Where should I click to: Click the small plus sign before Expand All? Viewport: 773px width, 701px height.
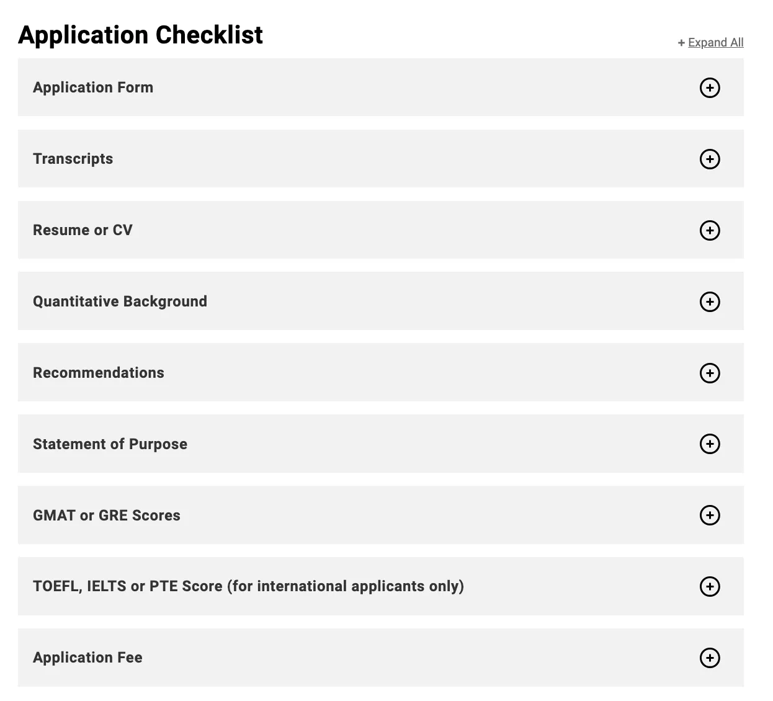pyautogui.click(x=681, y=43)
